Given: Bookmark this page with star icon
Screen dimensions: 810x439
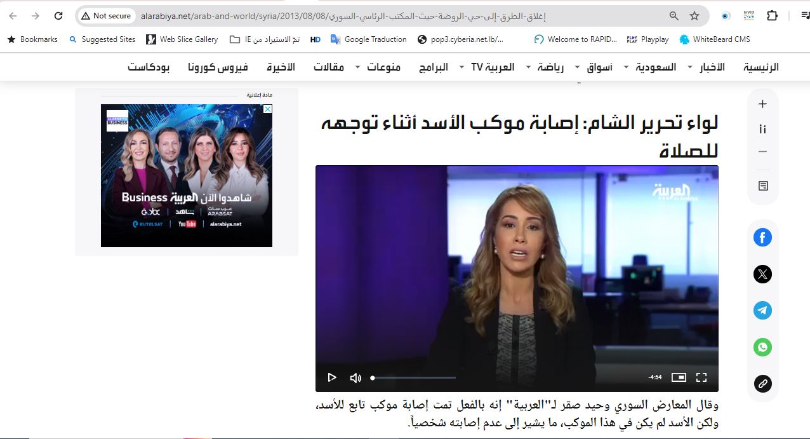Looking at the screenshot, I should point(694,16).
